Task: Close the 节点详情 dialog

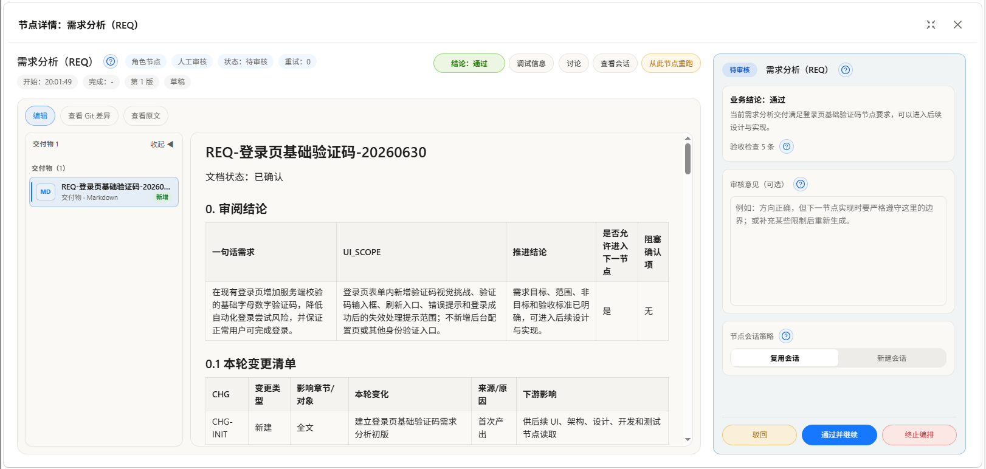Action: pos(957,25)
